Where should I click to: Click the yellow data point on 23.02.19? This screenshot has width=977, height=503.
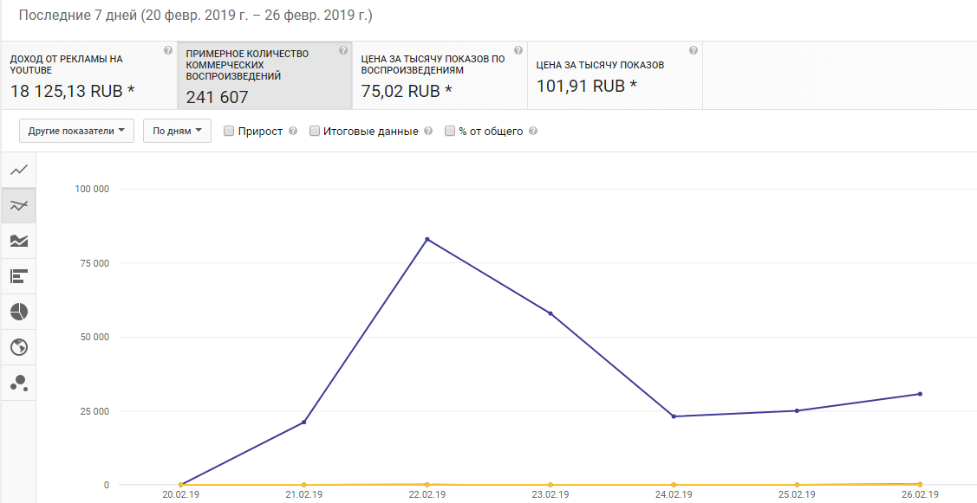[550, 484]
